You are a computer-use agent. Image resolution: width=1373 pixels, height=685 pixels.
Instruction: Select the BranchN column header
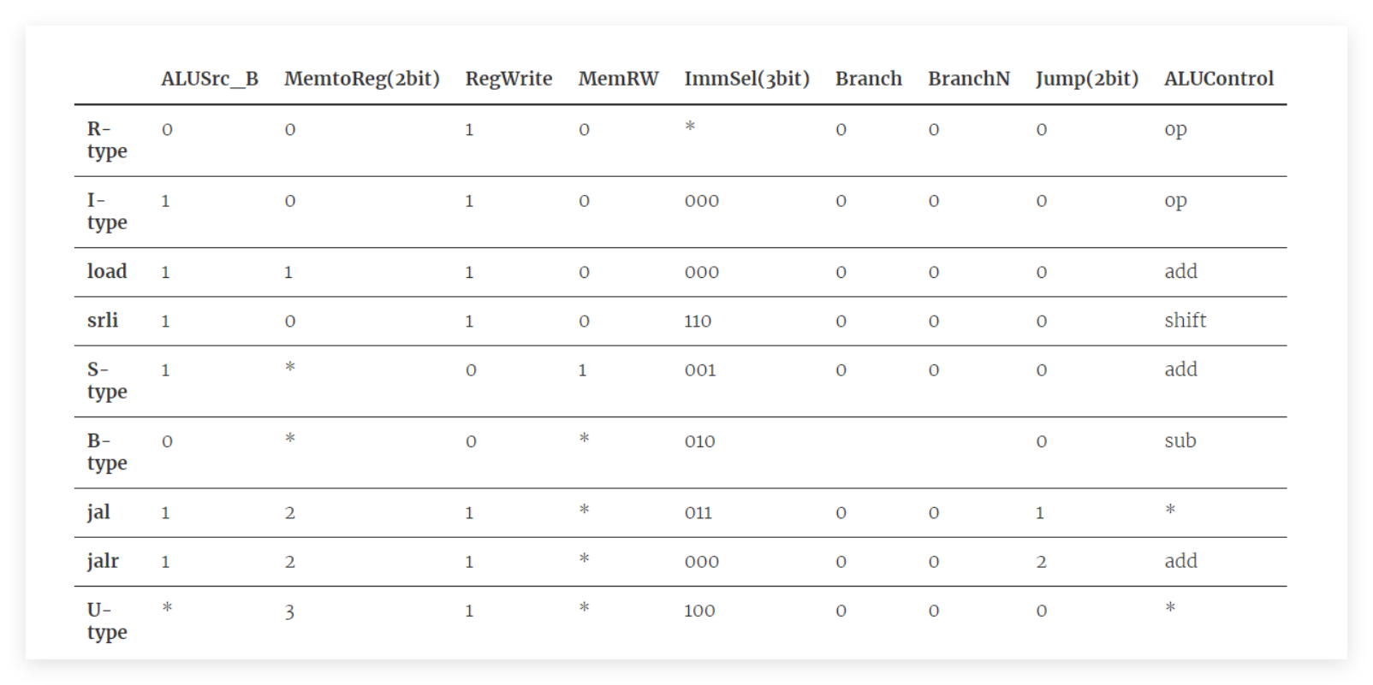click(x=969, y=79)
